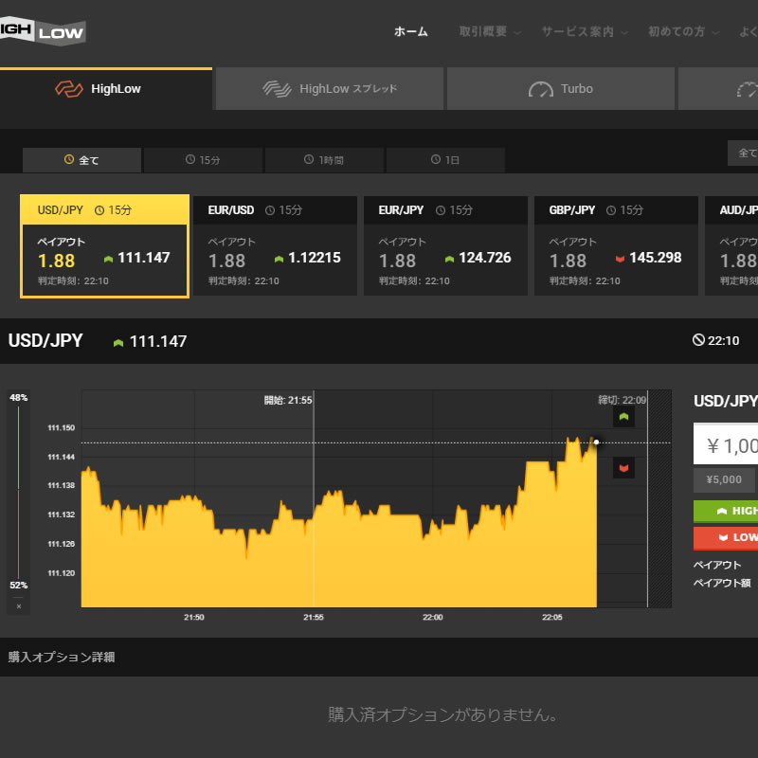This screenshot has width=758, height=758.
Task: Click the wavy HighLow スプレッド tab icon
Action: tap(277, 89)
